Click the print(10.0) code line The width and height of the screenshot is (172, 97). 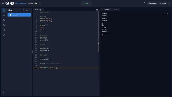pos(45,51)
